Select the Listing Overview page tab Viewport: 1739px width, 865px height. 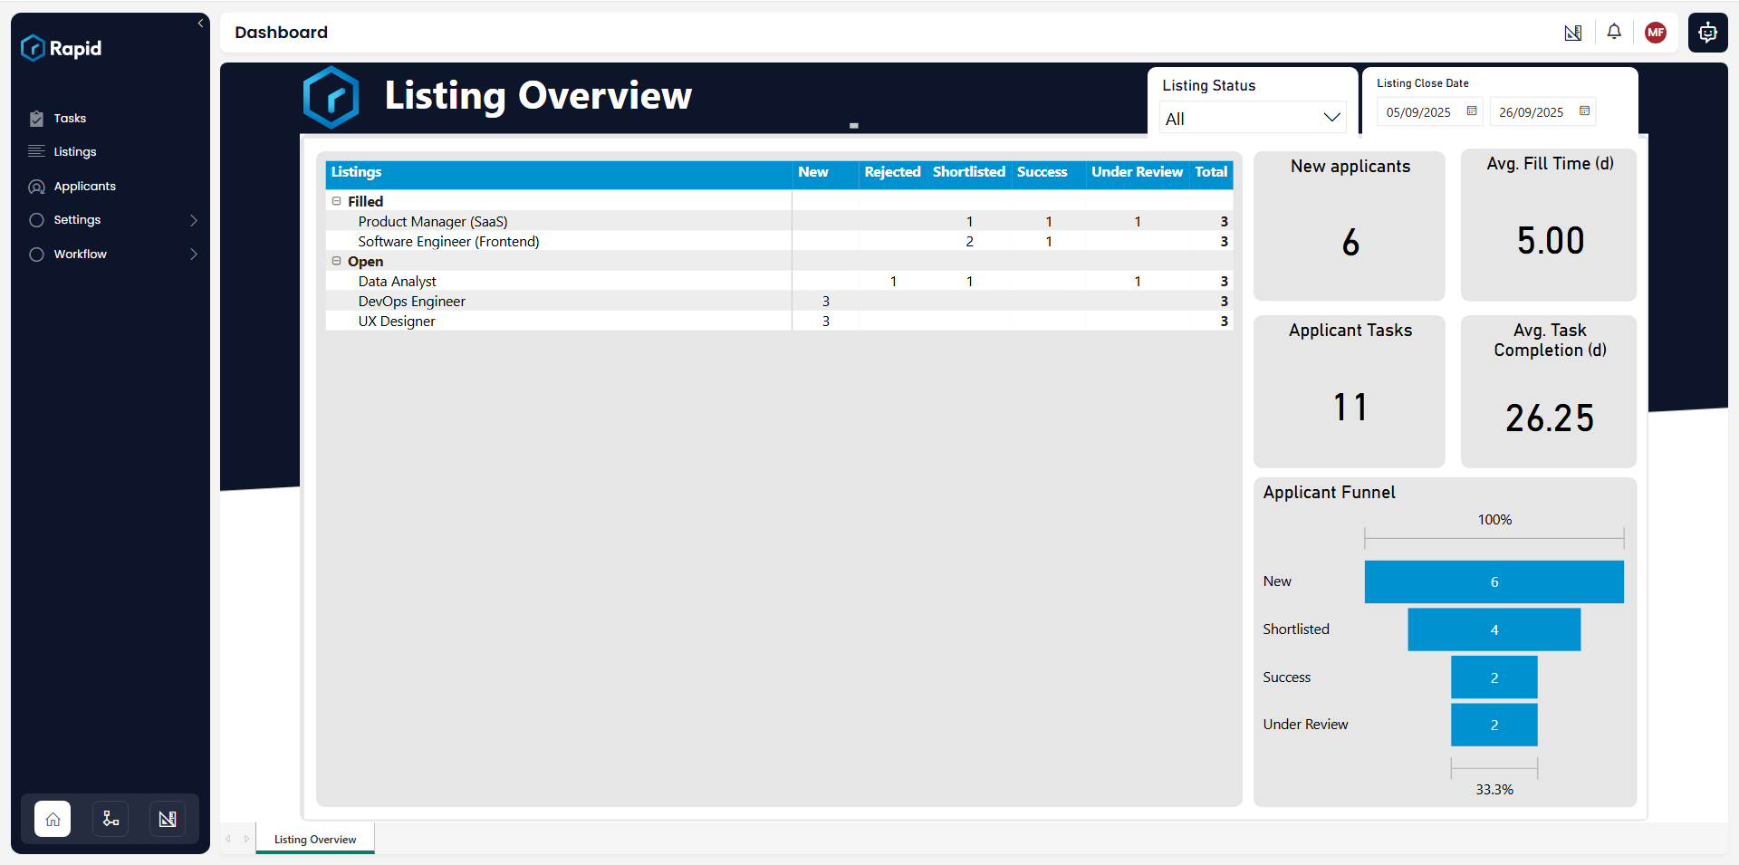tap(315, 840)
